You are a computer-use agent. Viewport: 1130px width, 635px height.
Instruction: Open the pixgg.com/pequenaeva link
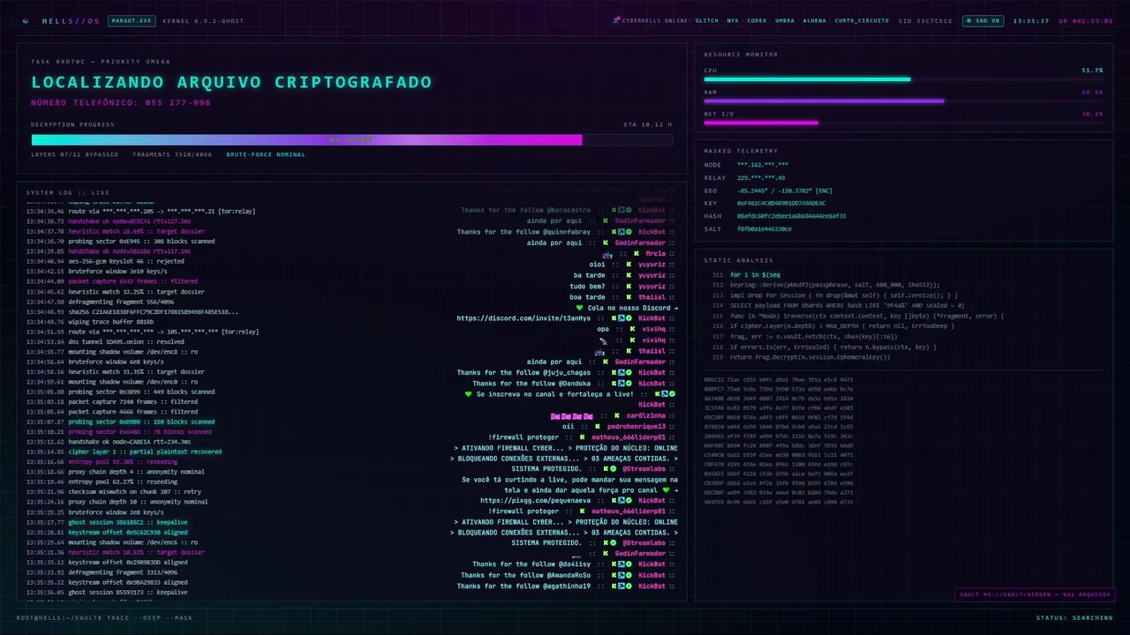point(536,500)
